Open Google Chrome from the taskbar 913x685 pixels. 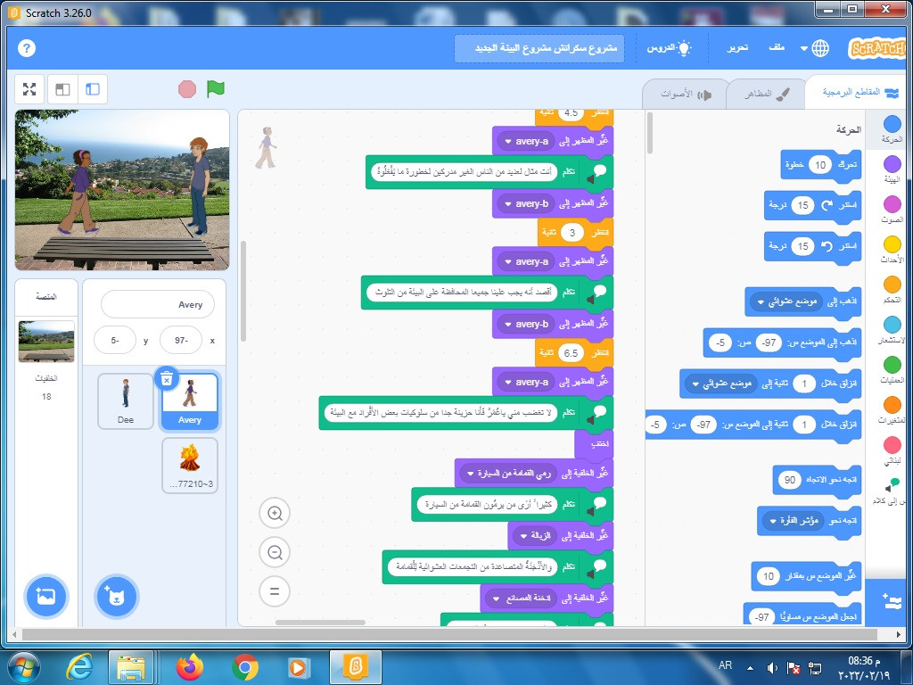click(245, 667)
